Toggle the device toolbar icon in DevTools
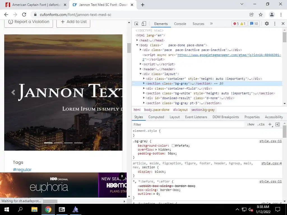The width and height of the screenshot is (287, 215). click(x=144, y=24)
